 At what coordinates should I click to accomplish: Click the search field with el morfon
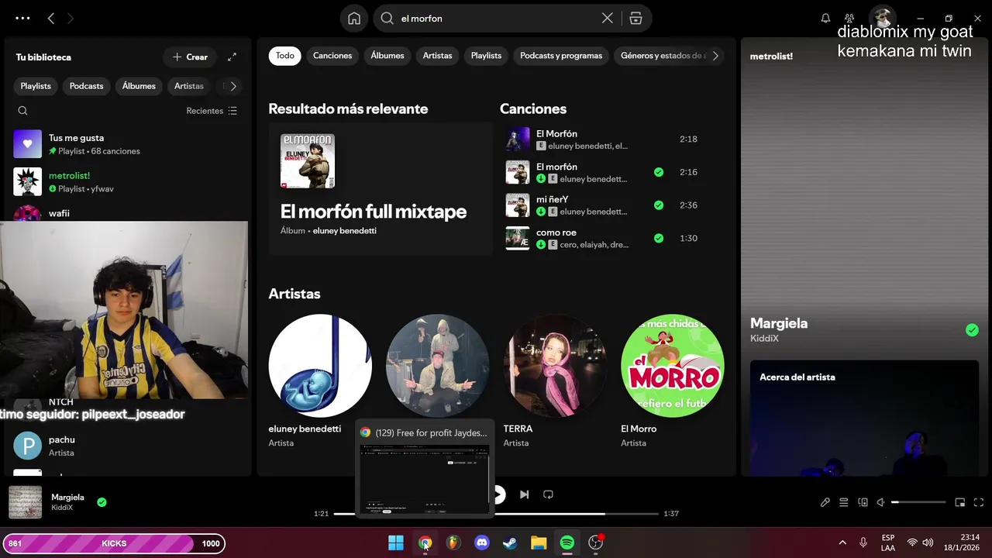pos(496,19)
